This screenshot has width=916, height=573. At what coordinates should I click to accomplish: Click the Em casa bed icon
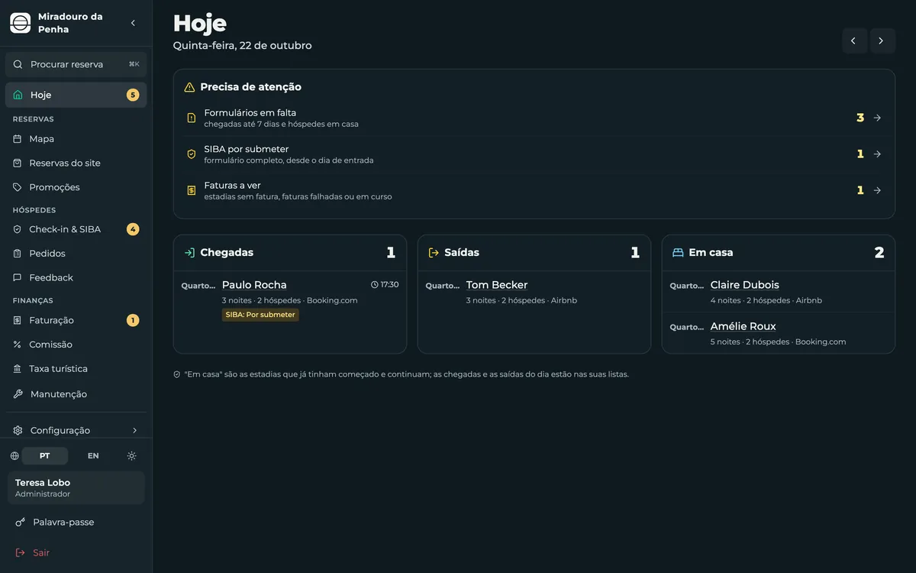[678, 253]
